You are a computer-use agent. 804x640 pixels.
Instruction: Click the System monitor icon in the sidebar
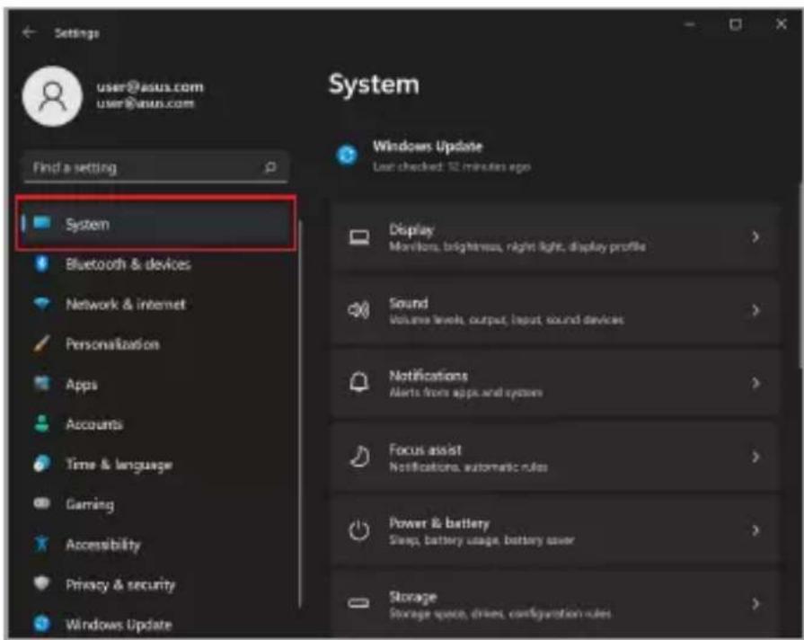click(42, 223)
